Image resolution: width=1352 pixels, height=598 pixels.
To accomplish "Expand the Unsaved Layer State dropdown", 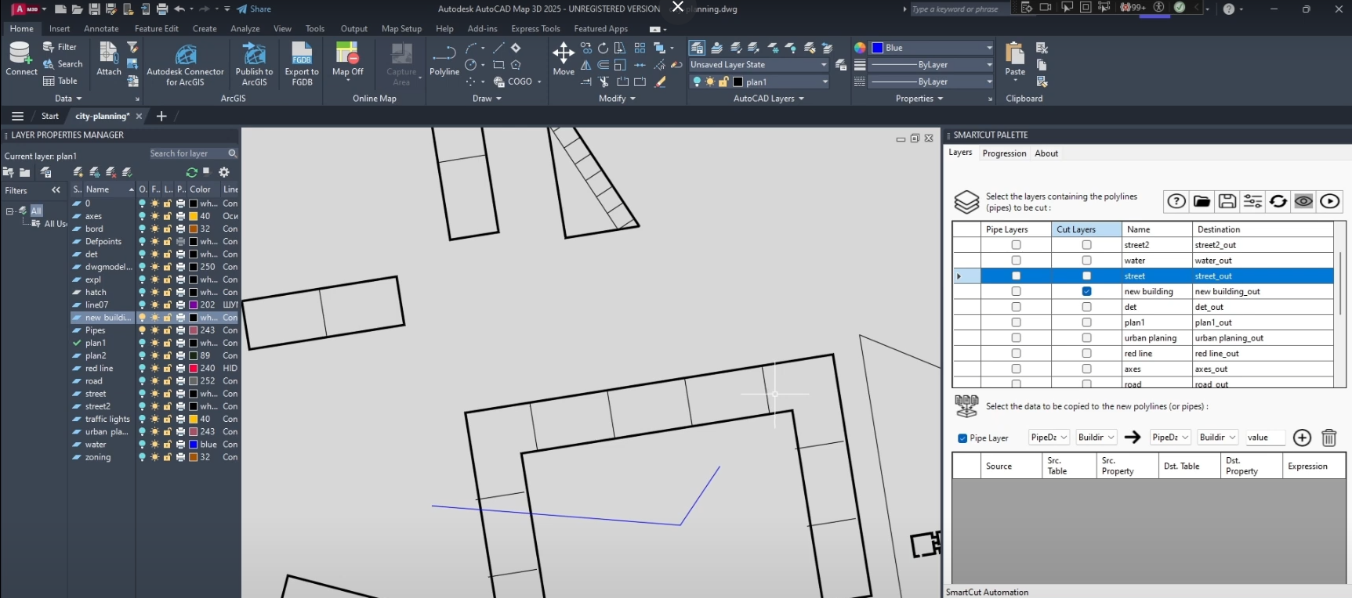I will tap(825, 65).
